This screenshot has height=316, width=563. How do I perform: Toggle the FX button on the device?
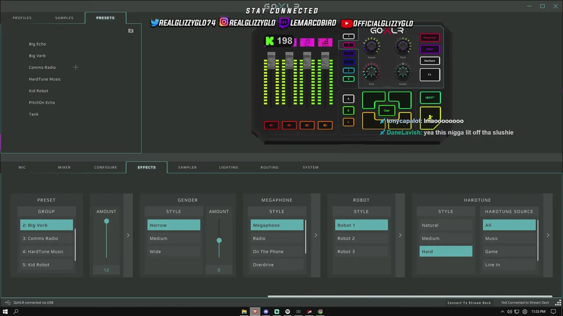[x=430, y=75]
